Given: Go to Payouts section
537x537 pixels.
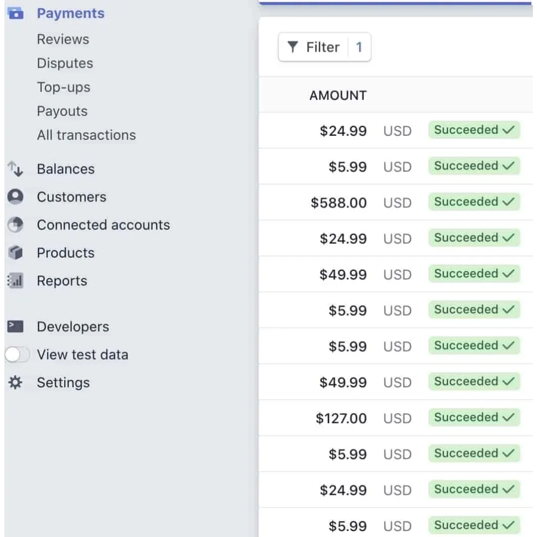Looking at the screenshot, I should [x=62, y=111].
